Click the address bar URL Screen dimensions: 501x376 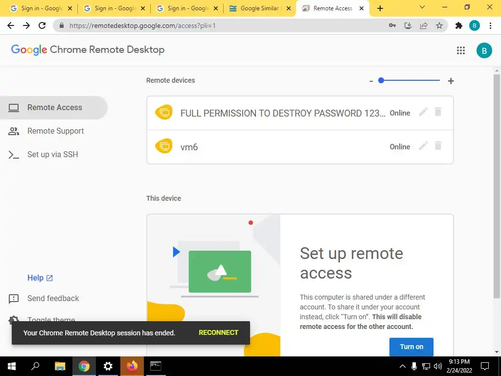tap(142, 25)
